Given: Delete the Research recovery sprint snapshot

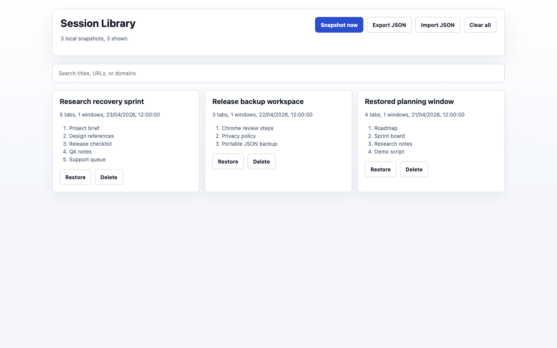Looking at the screenshot, I should tap(108, 177).
